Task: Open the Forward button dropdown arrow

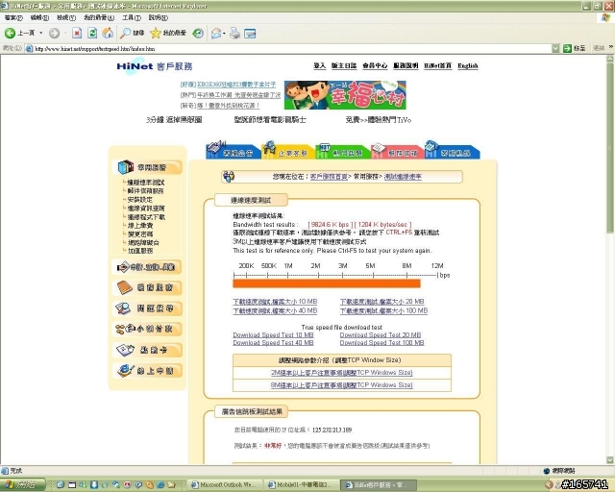Action: (65, 34)
